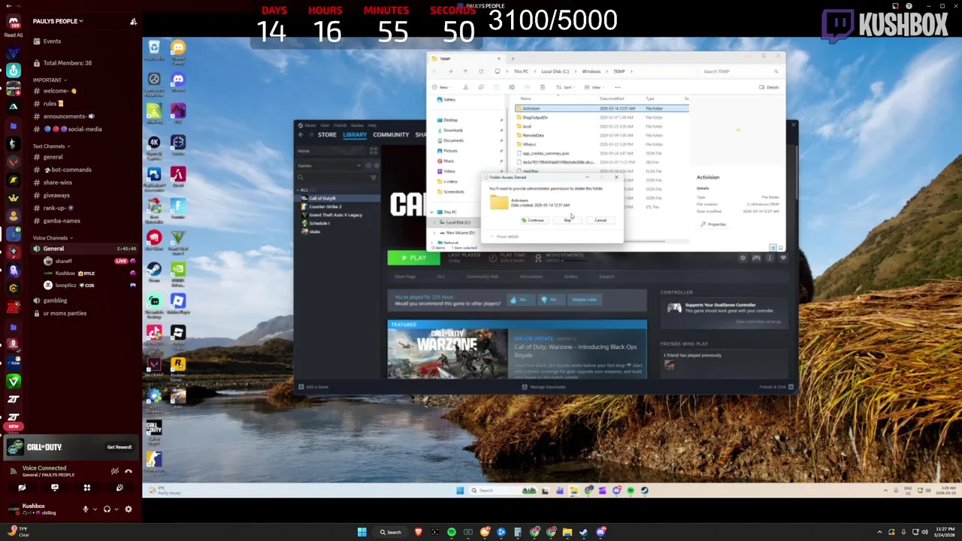Open Events in Discord sidebar

tap(52, 41)
